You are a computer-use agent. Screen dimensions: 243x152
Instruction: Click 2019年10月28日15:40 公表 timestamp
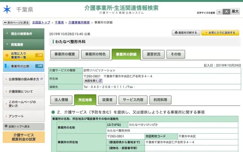pyautogui.click(x=70, y=34)
